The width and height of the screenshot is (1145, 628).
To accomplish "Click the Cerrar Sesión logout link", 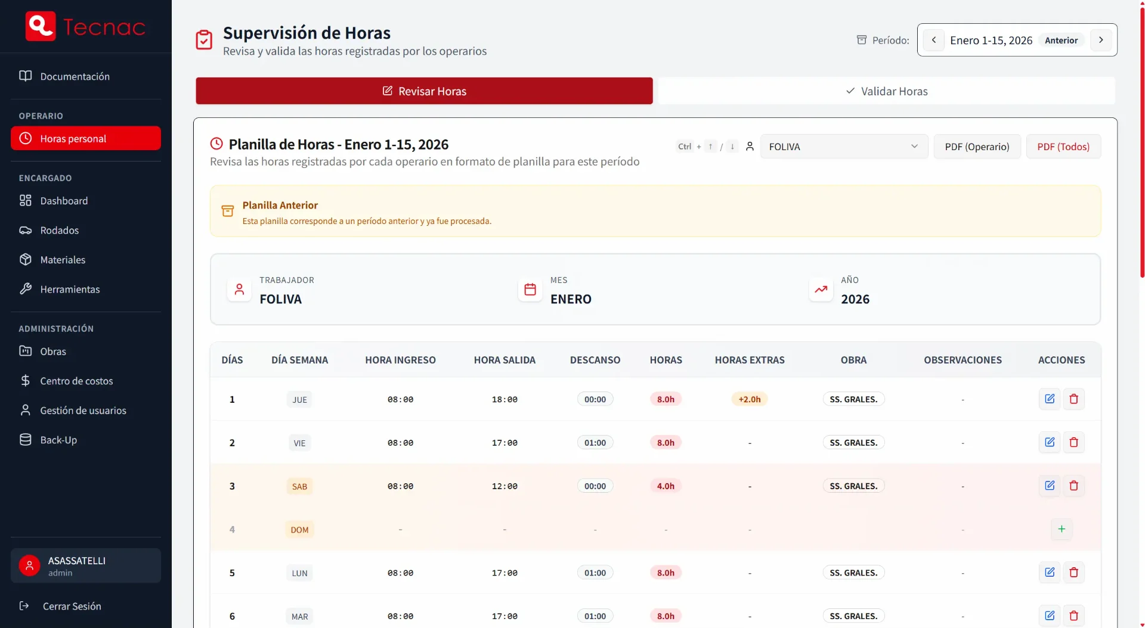I will (x=72, y=607).
